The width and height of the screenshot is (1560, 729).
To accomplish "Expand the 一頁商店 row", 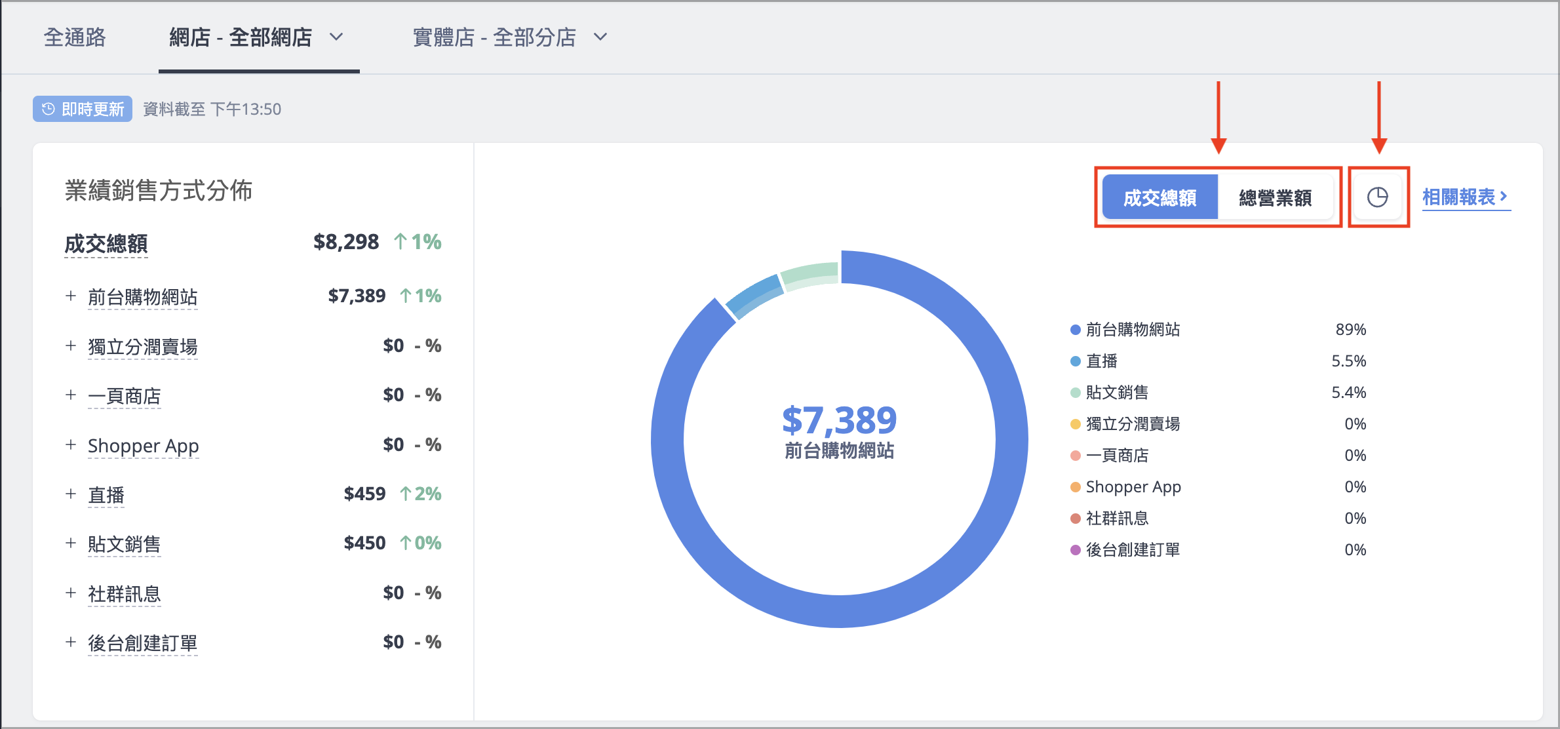I will 71,395.
